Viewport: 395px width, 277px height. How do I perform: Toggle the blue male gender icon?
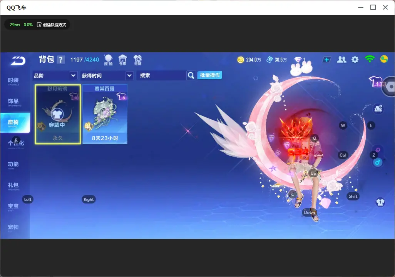pos(377,162)
